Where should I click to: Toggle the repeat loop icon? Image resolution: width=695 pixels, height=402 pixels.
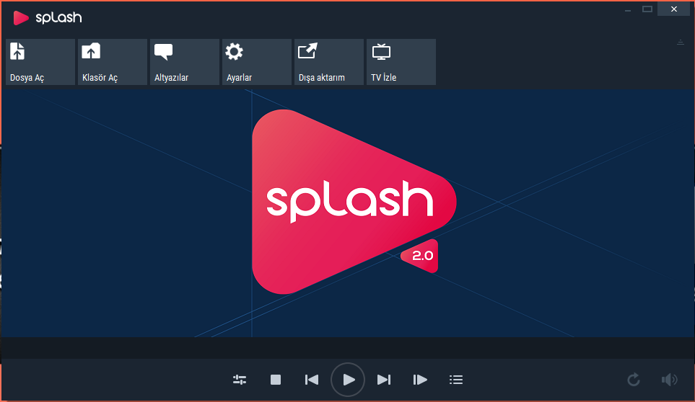[634, 380]
